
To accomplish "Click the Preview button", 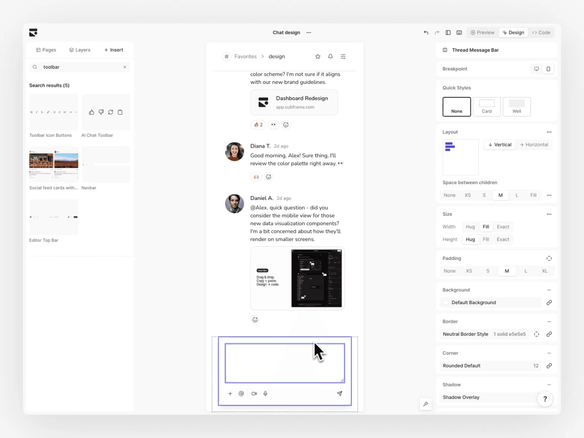I will (482, 32).
